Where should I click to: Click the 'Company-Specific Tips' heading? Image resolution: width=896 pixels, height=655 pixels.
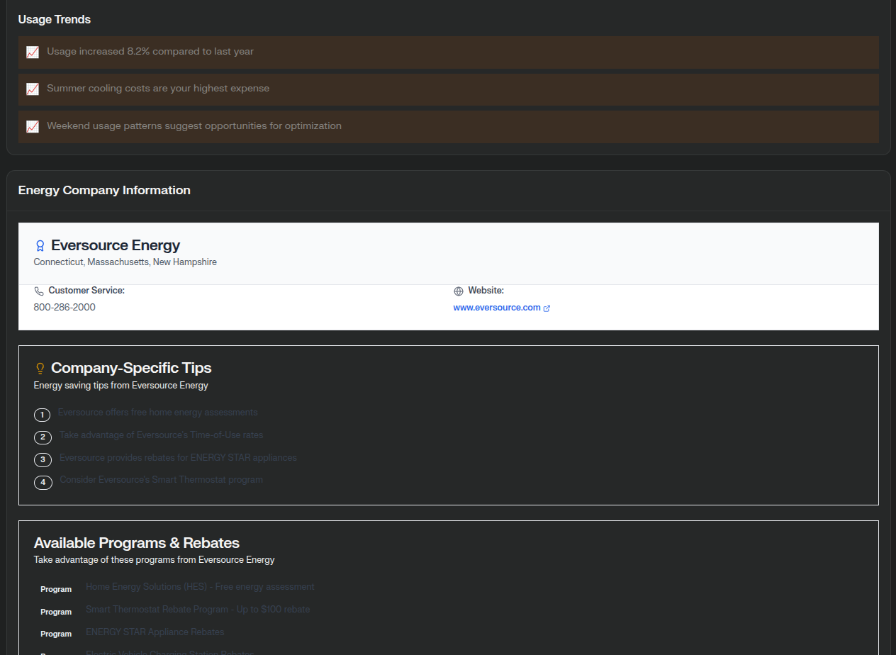click(131, 368)
